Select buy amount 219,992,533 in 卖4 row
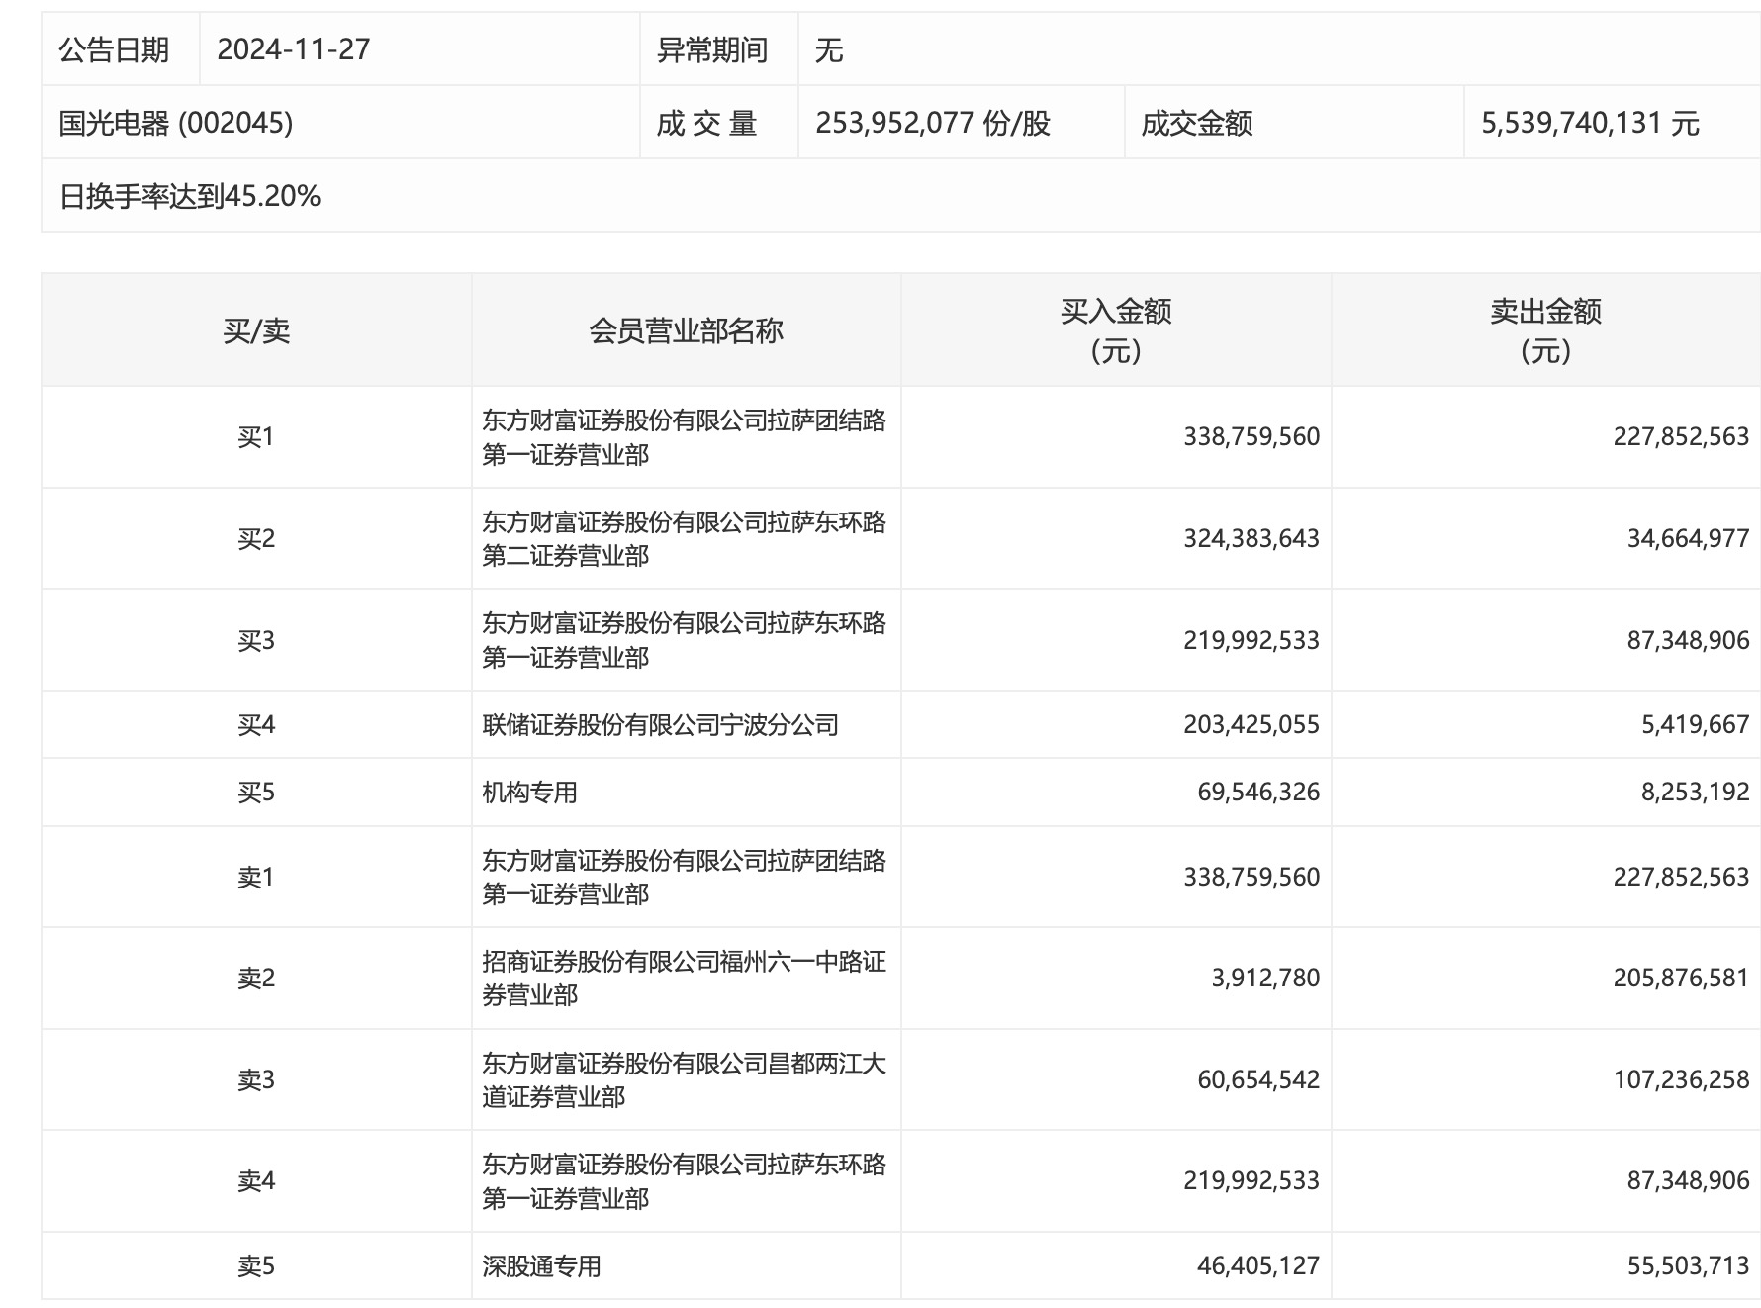Viewport: 1761px width, 1308px height. tap(1251, 1180)
